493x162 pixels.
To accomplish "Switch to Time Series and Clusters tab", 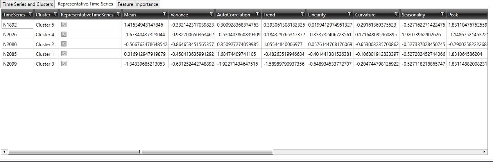I will point(28,4).
